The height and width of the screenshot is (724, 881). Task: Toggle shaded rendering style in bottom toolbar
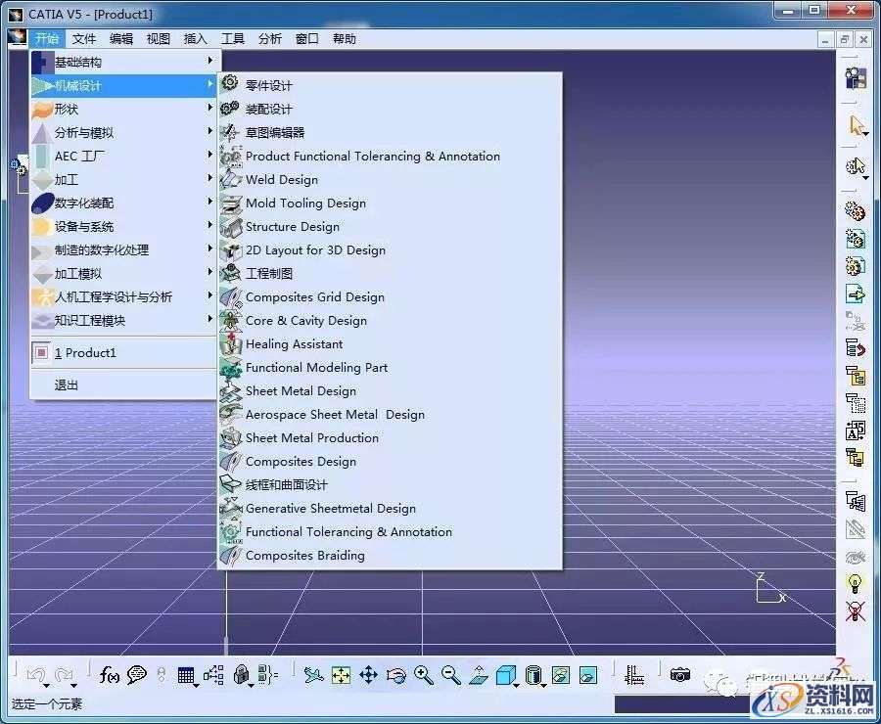(505, 674)
